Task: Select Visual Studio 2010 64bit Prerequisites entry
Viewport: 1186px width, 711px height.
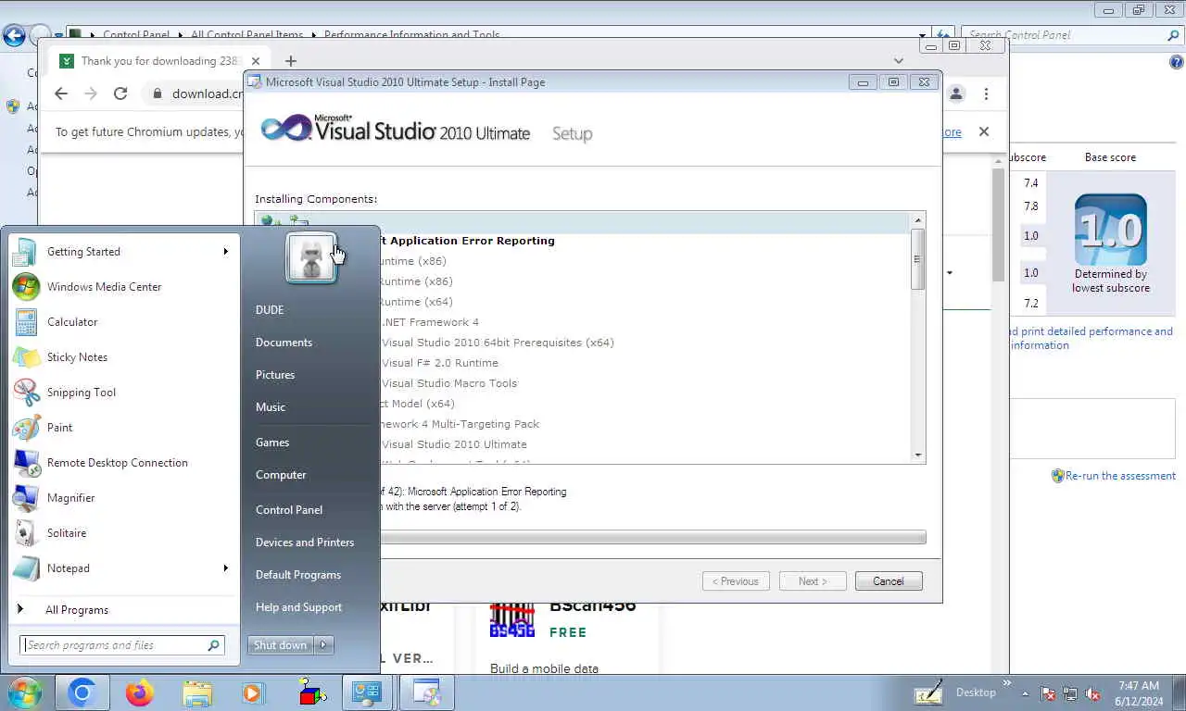Action: click(498, 343)
